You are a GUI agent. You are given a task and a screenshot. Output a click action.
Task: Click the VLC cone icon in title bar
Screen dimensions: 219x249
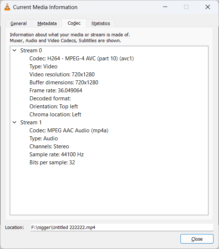7,7
